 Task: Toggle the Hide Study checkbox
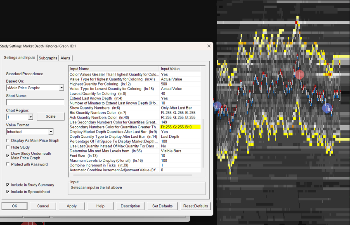click(8, 147)
